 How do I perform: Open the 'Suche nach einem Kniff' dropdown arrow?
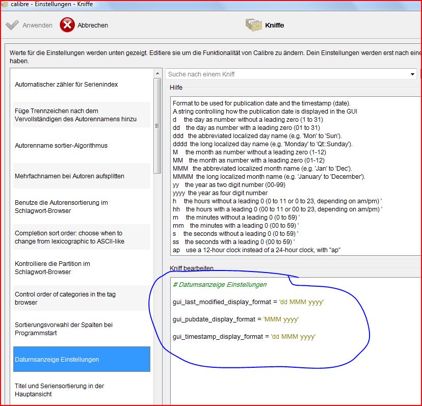click(x=412, y=74)
